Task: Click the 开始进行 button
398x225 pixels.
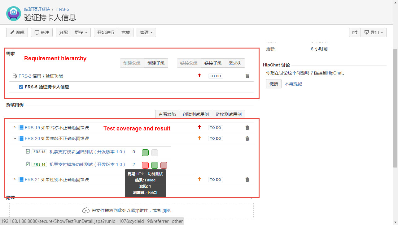Action: point(106,32)
